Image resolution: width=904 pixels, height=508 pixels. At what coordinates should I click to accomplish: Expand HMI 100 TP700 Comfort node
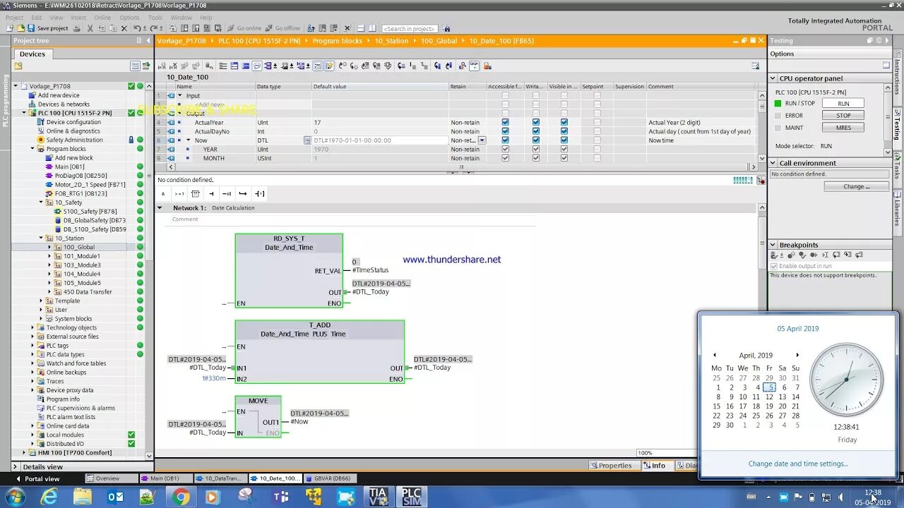24,453
